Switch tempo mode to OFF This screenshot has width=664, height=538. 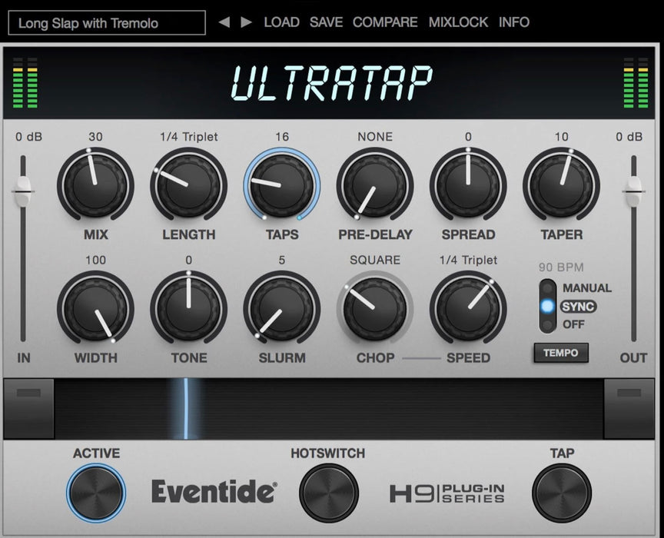click(x=547, y=324)
